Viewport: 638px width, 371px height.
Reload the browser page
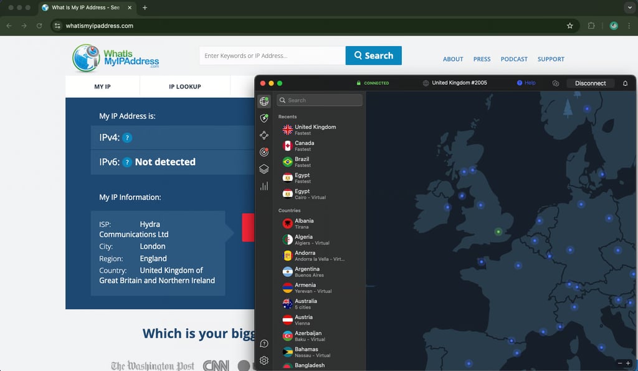[39, 26]
